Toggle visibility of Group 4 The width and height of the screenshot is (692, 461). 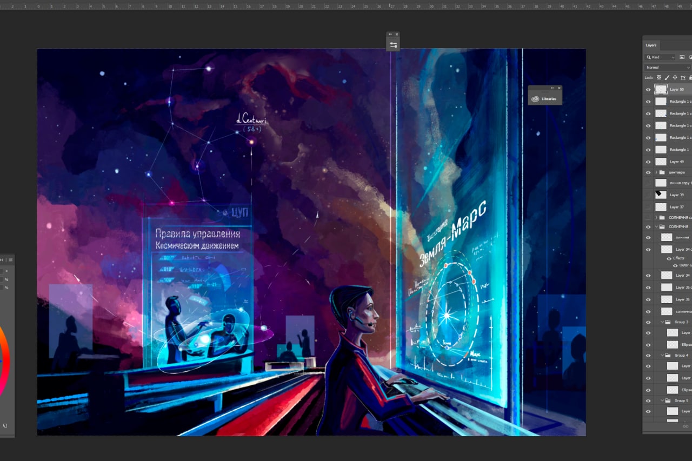[648, 356]
